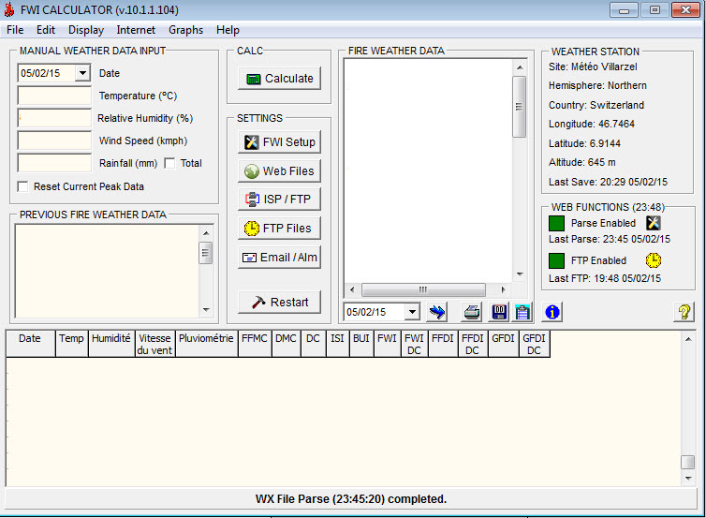Click the Email / Alm button
706x518 pixels.
click(x=279, y=257)
